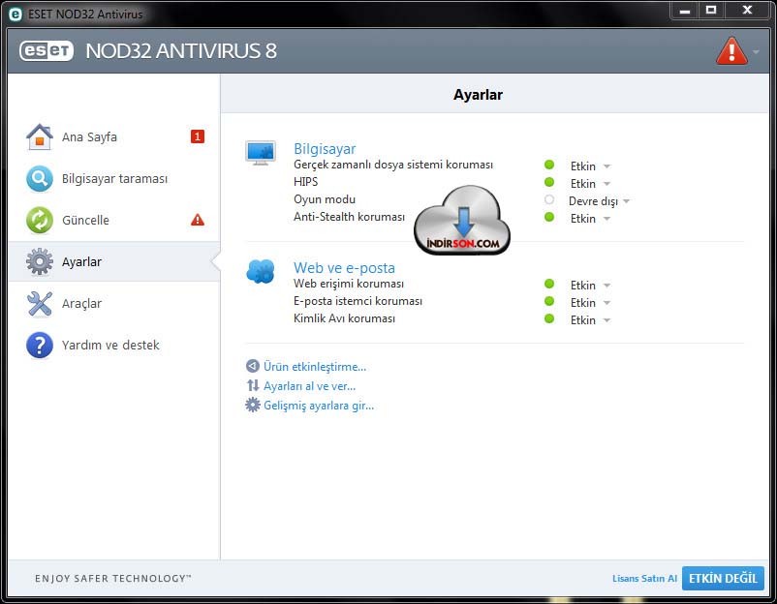
Task: Click the Ayarlar gear icon in sidebar
Action: point(40,262)
